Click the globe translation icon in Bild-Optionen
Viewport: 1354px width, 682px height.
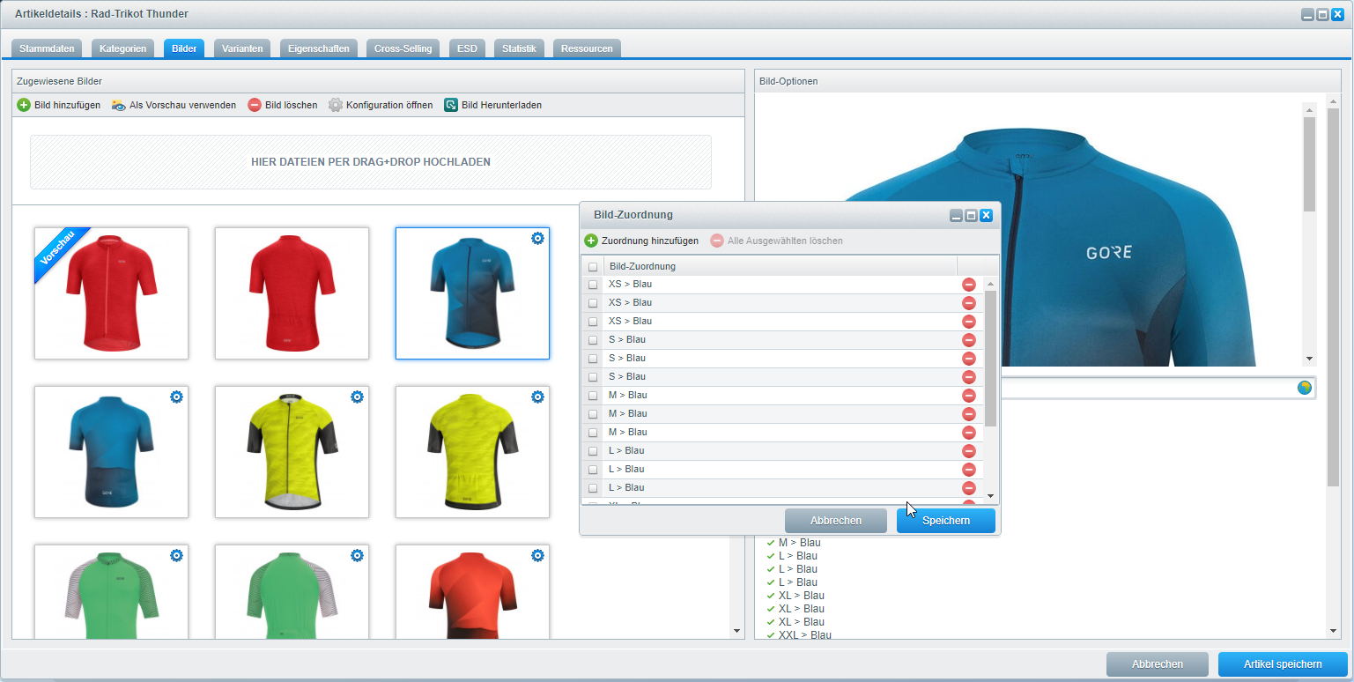coord(1305,388)
